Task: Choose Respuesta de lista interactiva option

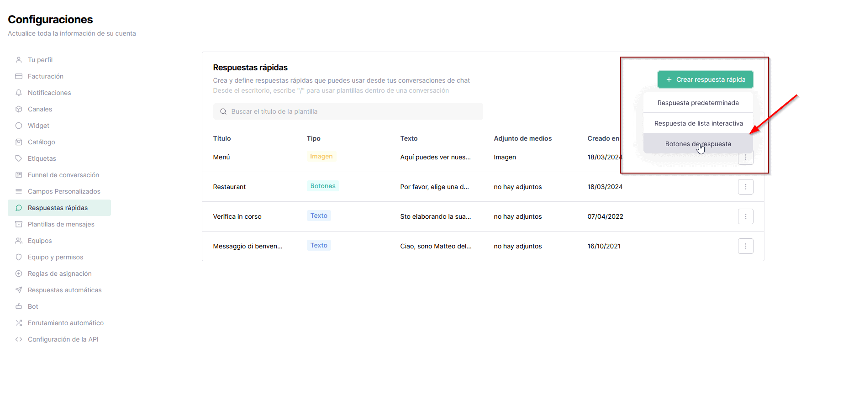Action: [698, 123]
